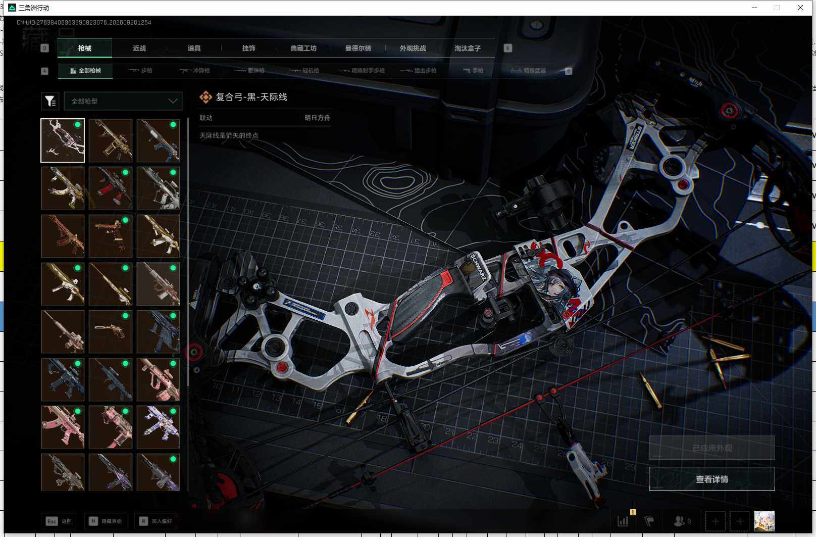Click the 明日方舟 collaboration text

coord(318,118)
